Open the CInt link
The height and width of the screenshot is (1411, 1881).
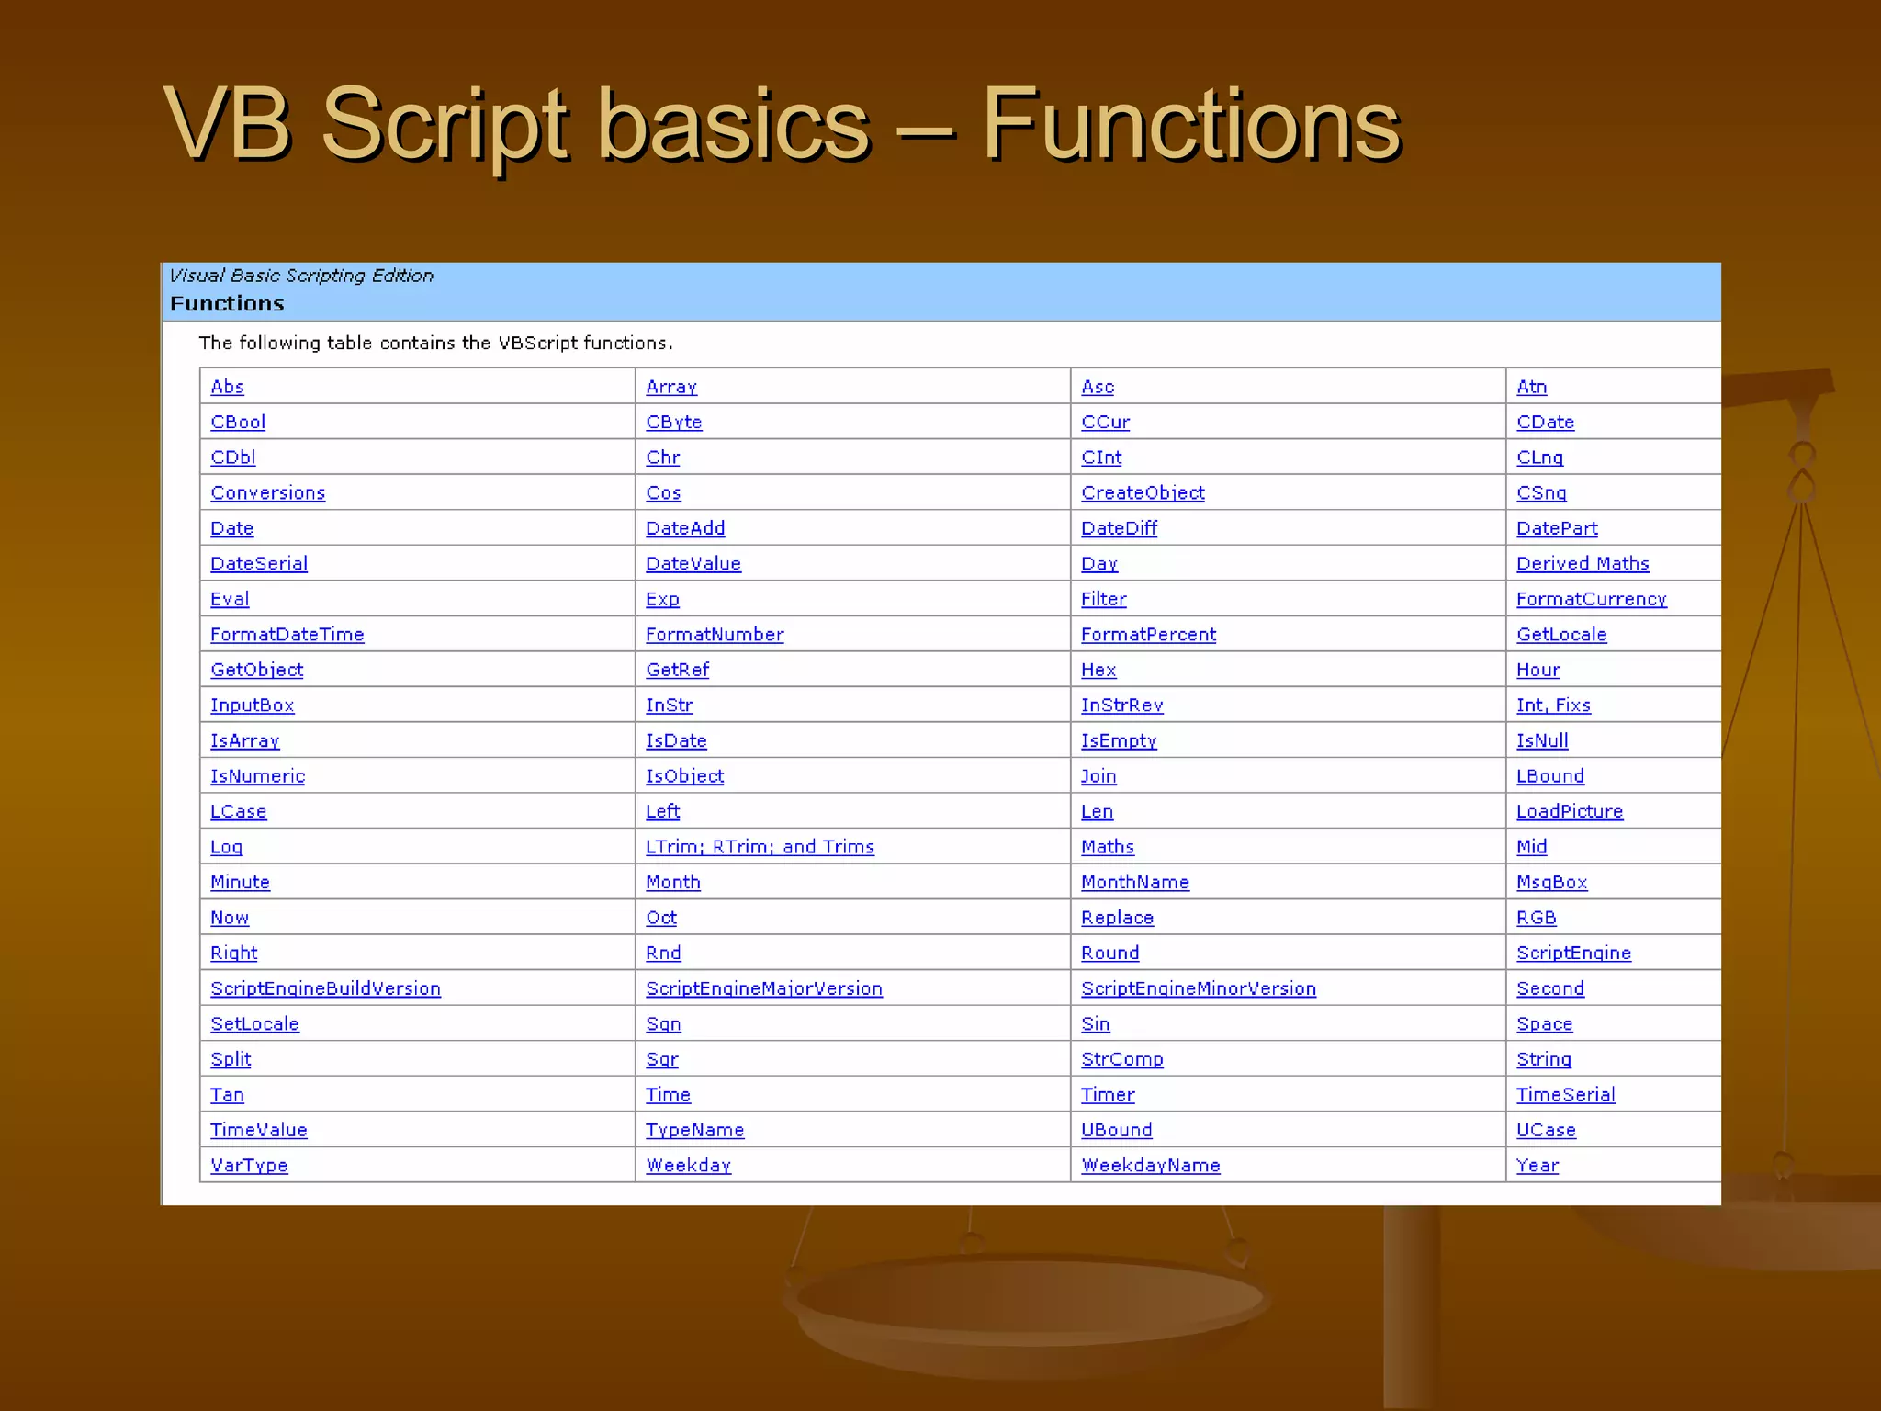1101,457
